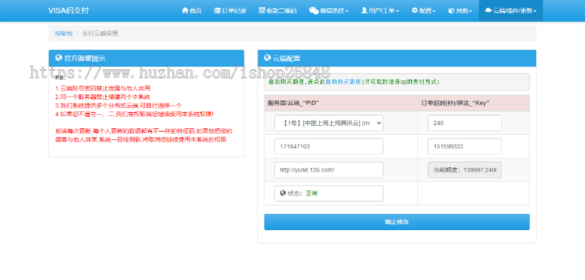The height and width of the screenshot is (280, 585).
Task: Open the 自助购买额度 link
Action: [x=343, y=82]
